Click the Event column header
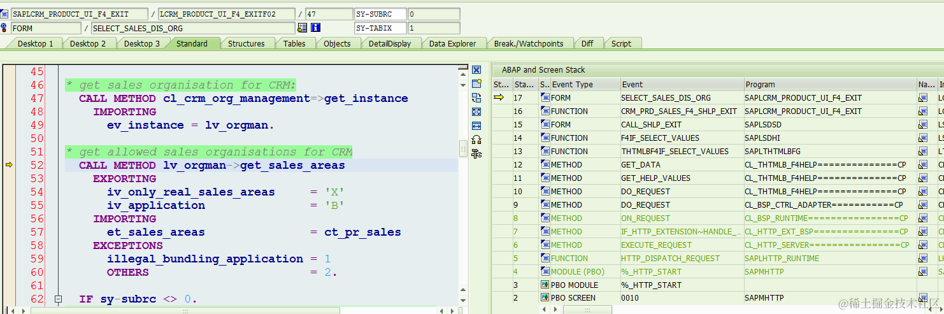This screenshot has height=314, width=944. point(682,84)
